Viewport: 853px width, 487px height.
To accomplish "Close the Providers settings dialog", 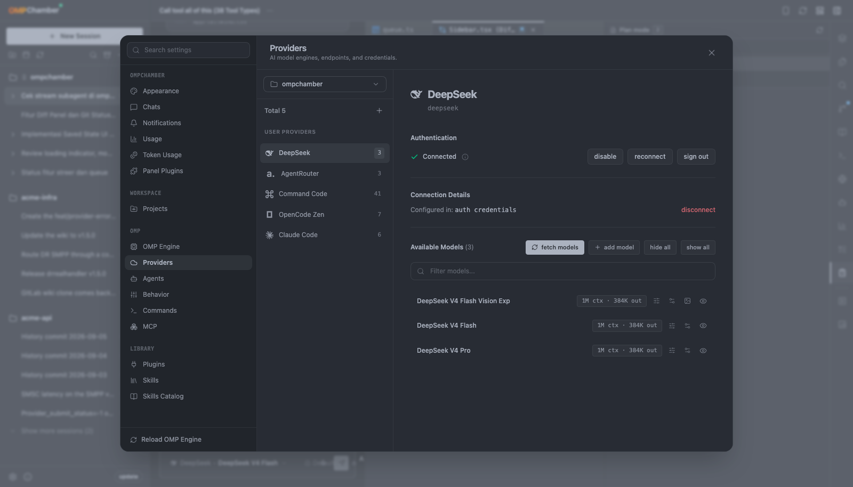I will pyautogui.click(x=712, y=53).
